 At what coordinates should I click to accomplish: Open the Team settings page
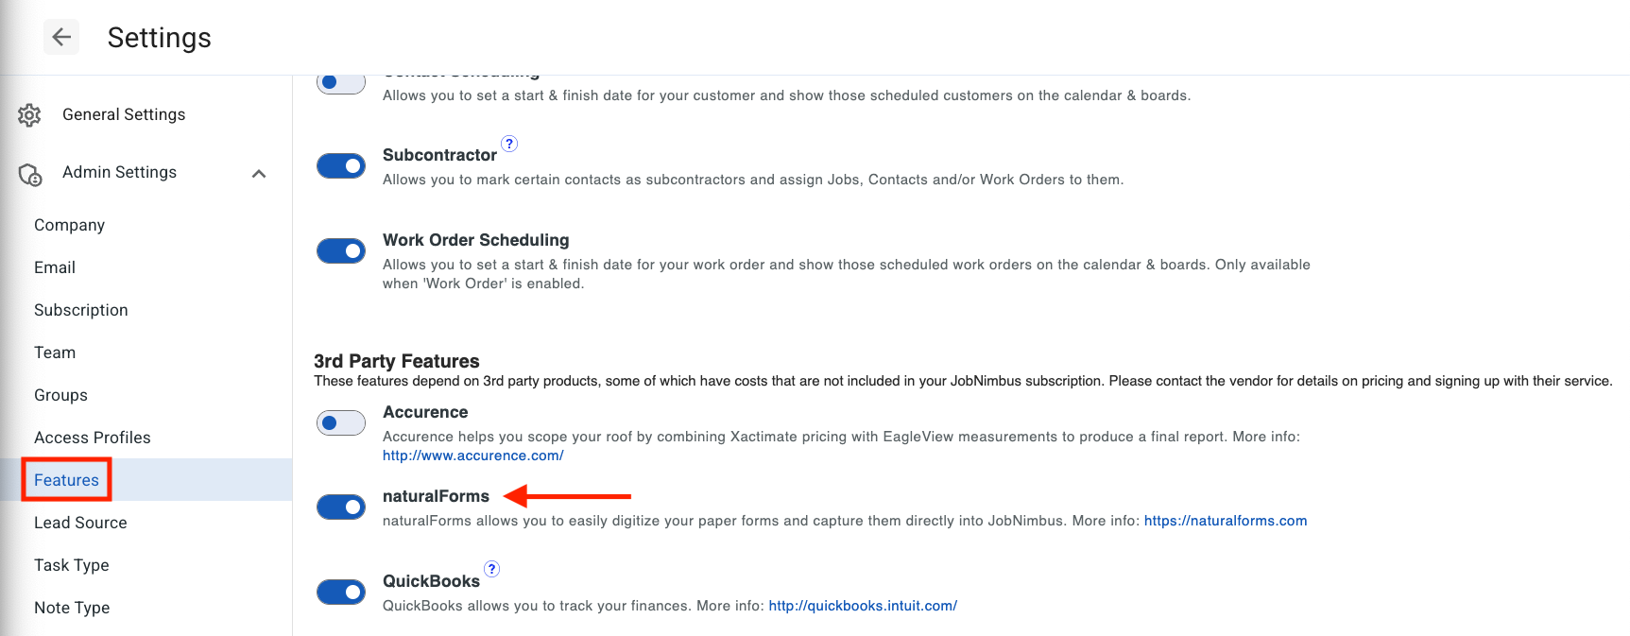55,352
